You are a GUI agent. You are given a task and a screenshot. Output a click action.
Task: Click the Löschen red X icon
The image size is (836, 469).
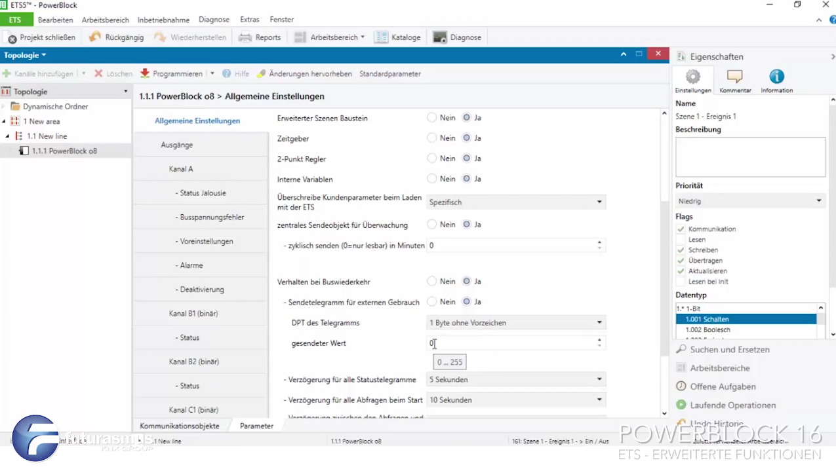tap(98, 73)
